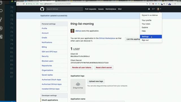Image resolution: width=181 pixels, height=102 pixels.
Task: Open Issues in the top navigation
Action: [x=101, y=9]
